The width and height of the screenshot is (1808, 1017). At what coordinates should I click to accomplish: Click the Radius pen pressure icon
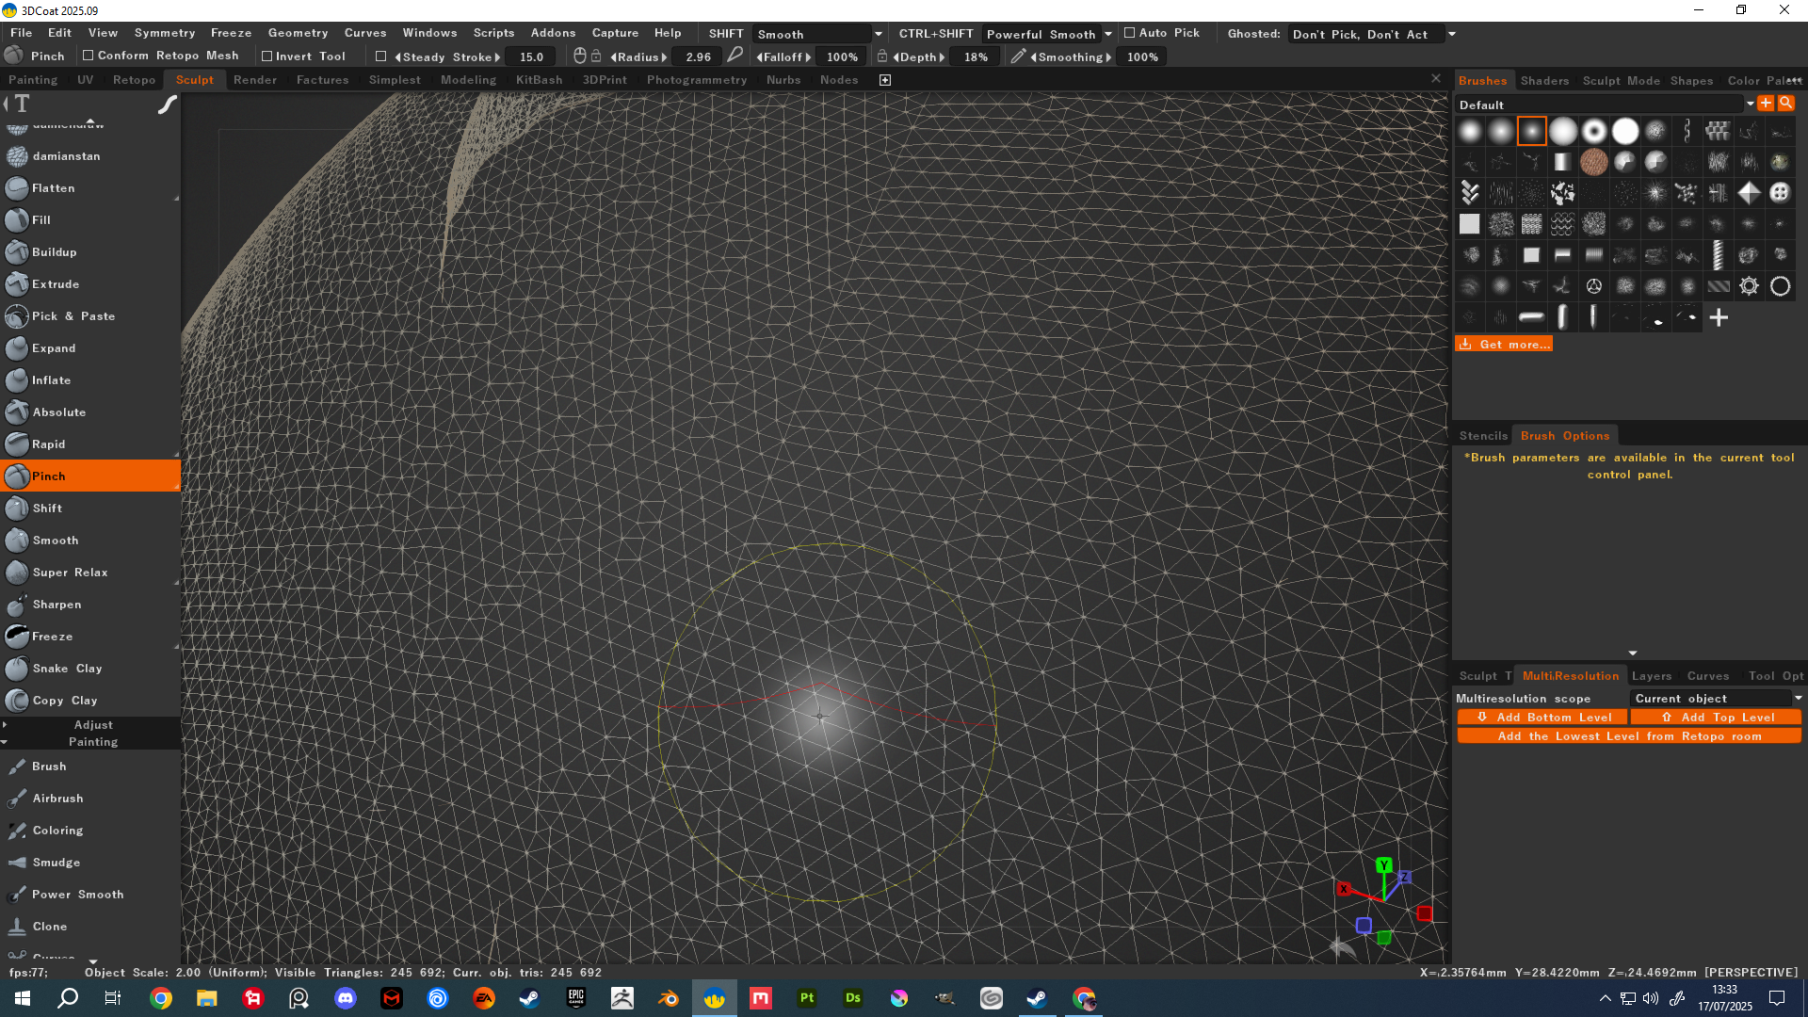pos(735,56)
